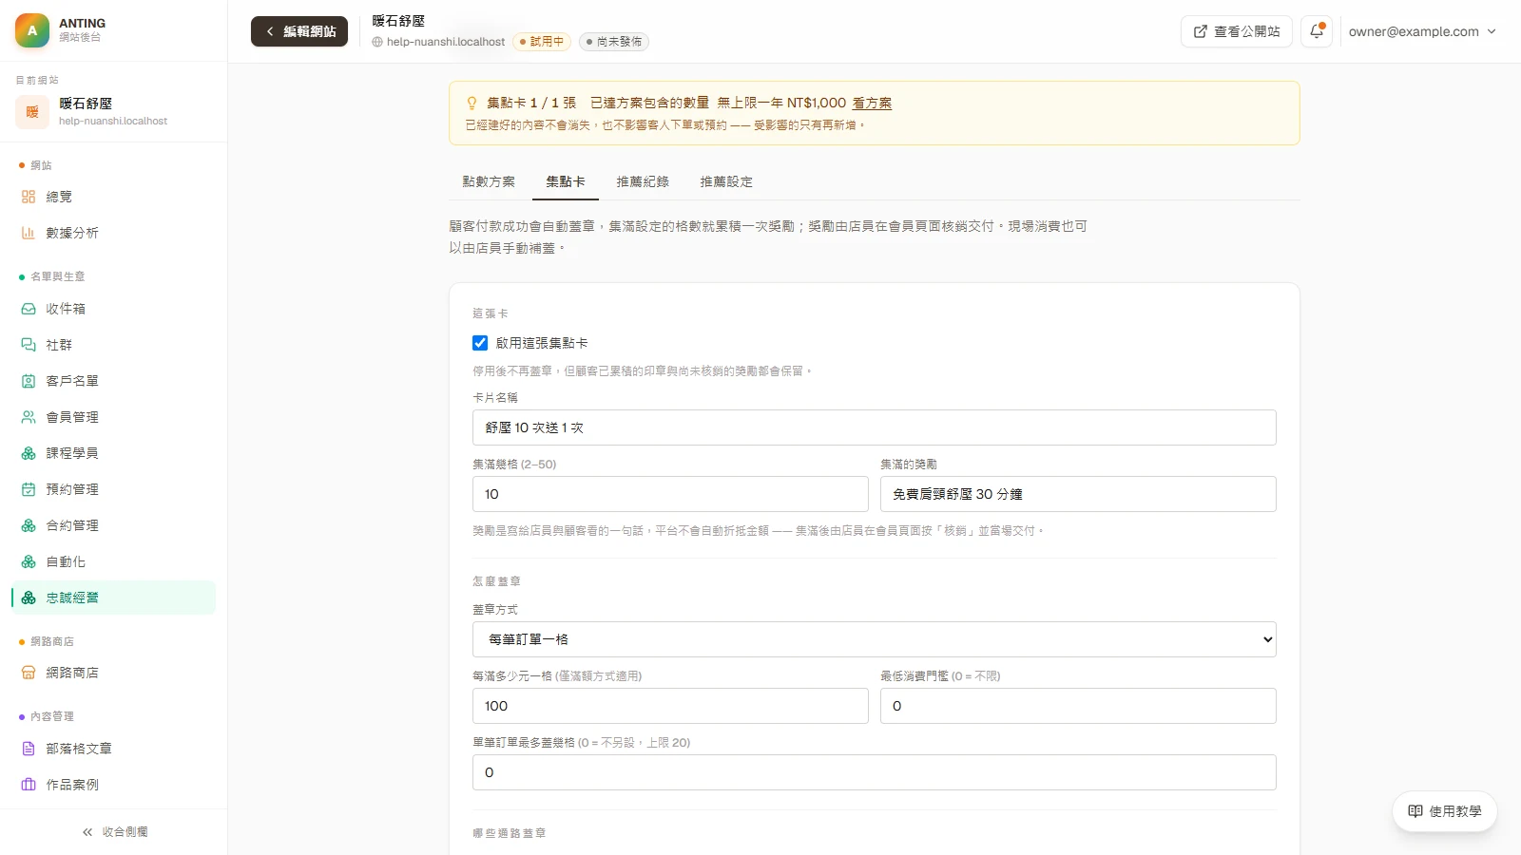Open 作品案例 portfolio icon
The image size is (1521, 855).
pos(29,785)
